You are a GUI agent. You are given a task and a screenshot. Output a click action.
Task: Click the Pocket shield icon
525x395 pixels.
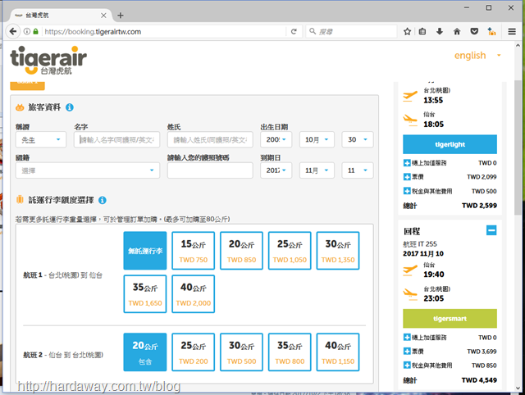click(x=474, y=31)
